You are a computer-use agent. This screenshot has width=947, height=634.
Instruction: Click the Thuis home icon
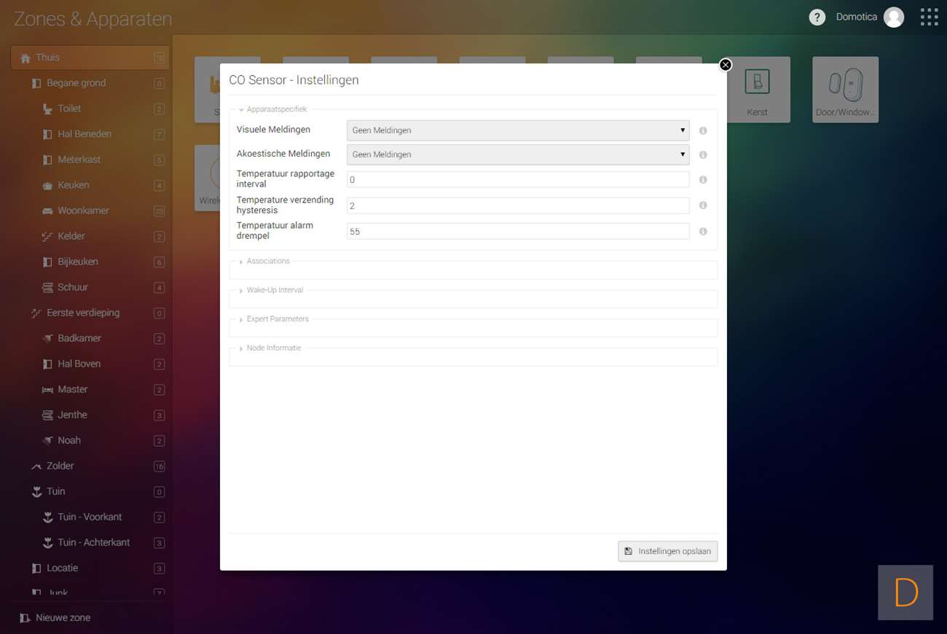(x=25, y=58)
